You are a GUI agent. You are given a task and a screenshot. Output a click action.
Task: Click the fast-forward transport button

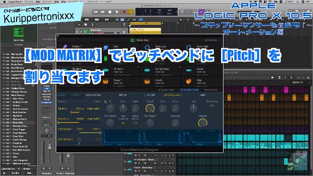coord(103,12)
